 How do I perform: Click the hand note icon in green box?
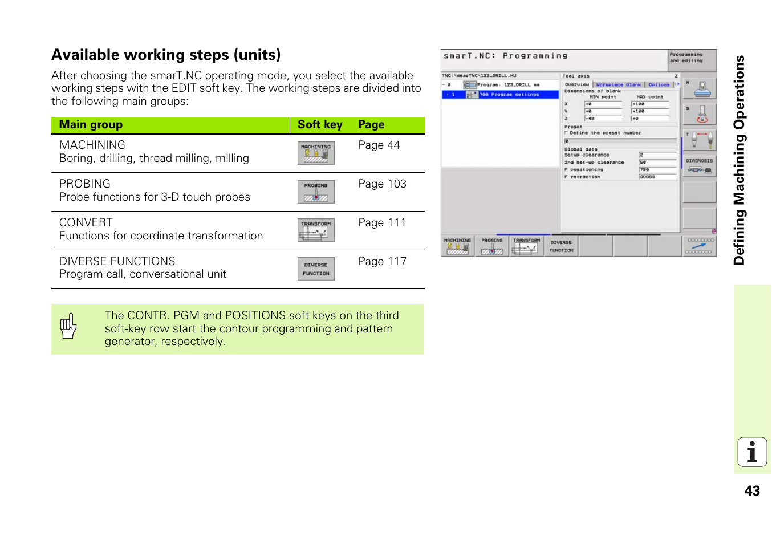(x=68, y=326)
